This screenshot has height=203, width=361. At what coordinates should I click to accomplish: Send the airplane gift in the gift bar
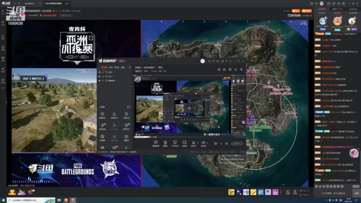[x=246, y=192]
